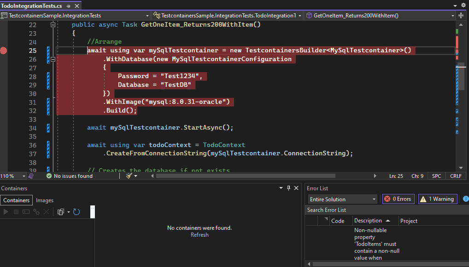This screenshot has height=267, width=469.
Task: Toggle the blue info Messages filter
Action: click(x=465, y=199)
